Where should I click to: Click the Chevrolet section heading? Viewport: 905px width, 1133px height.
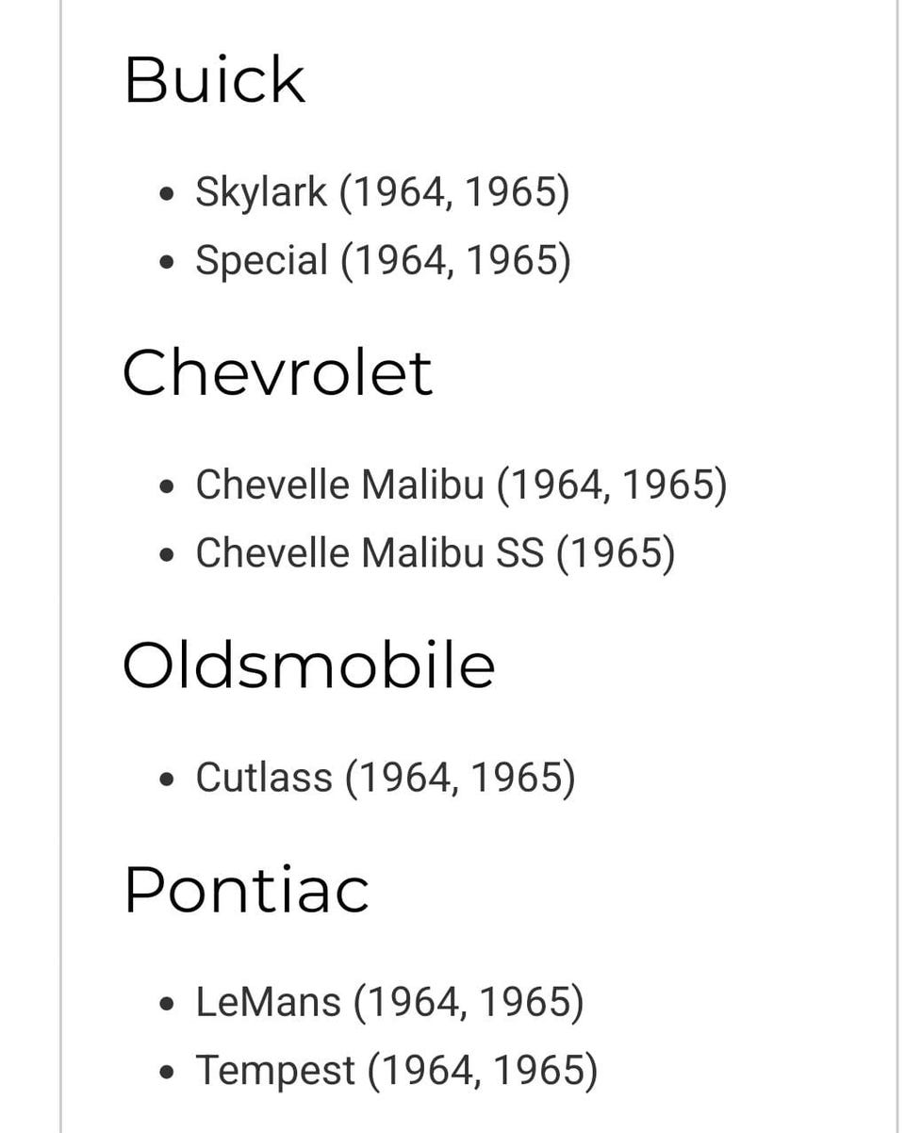[x=277, y=372]
